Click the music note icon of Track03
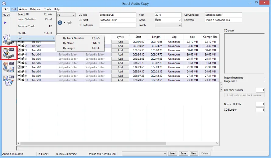The image size is (271, 158). [23, 50]
